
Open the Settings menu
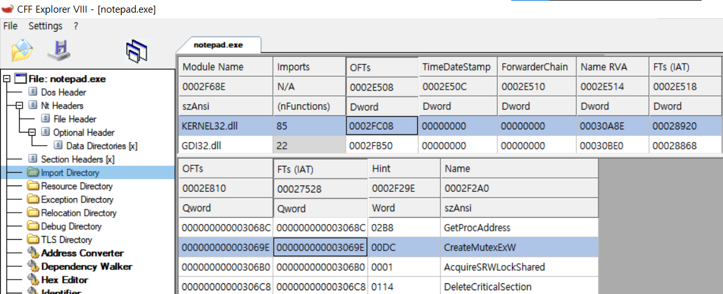46,26
